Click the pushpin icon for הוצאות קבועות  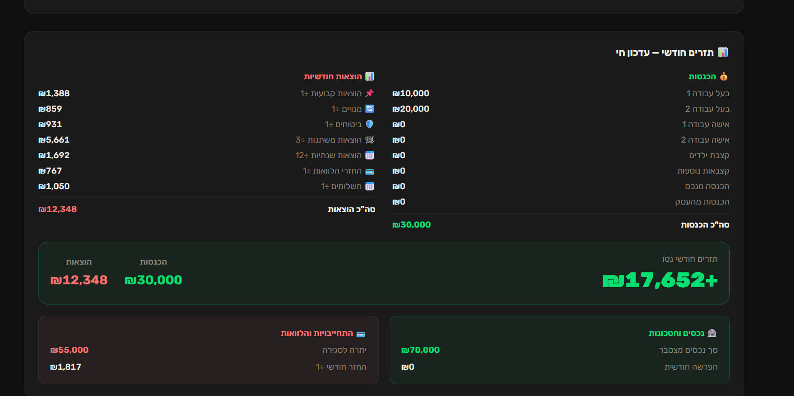click(x=370, y=93)
